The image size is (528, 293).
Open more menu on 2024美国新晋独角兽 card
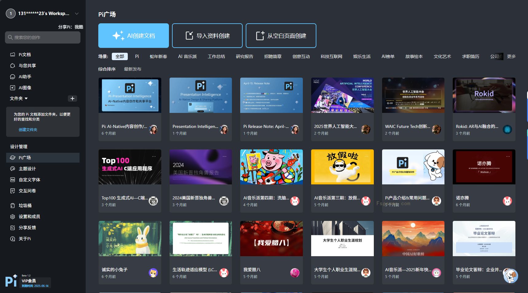click(225, 156)
